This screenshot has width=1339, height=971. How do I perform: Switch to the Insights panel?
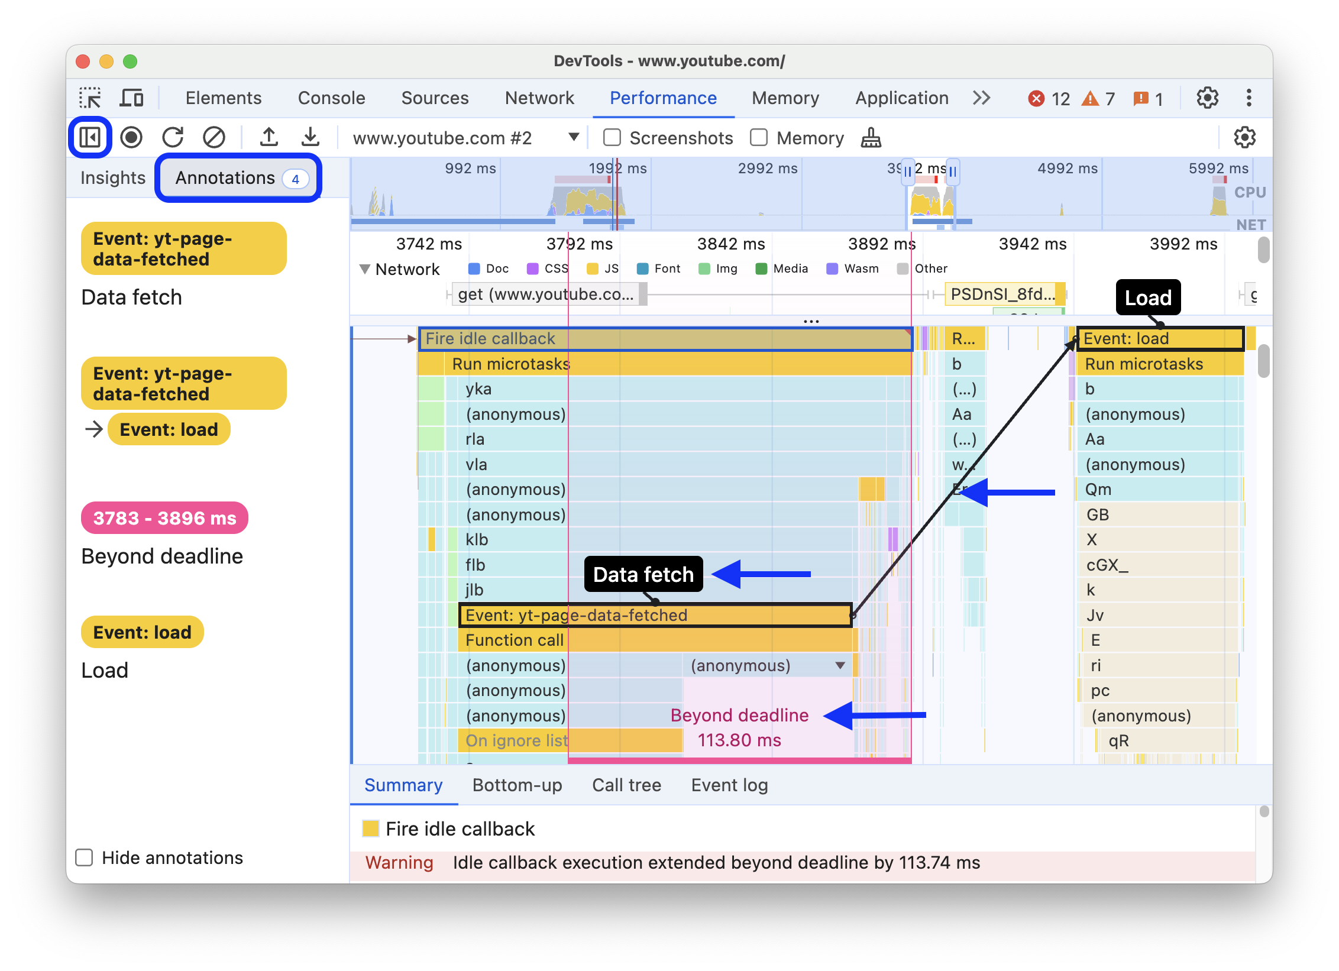(x=112, y=177)
